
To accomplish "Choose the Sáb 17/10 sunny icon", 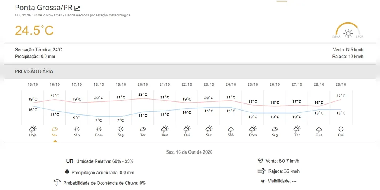I will coord(77,129).
